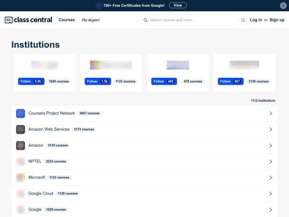
Task: Open the featured card logo with 478 courses
Action: tap(178, 65)
